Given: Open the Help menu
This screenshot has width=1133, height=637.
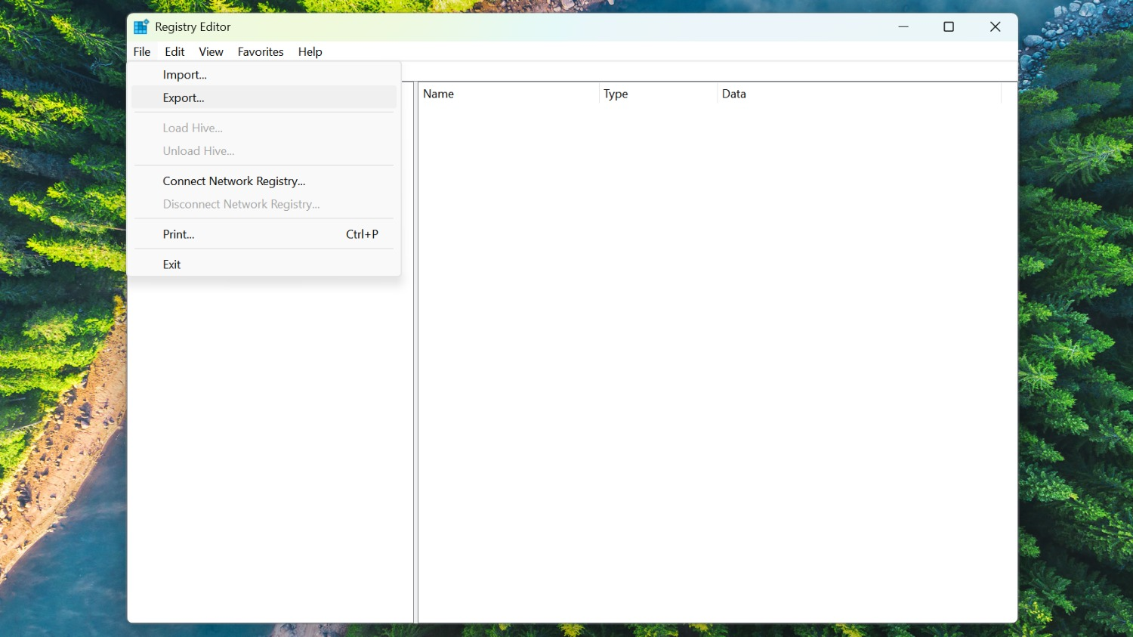Looking at the screenshot, I should [310, 51].
